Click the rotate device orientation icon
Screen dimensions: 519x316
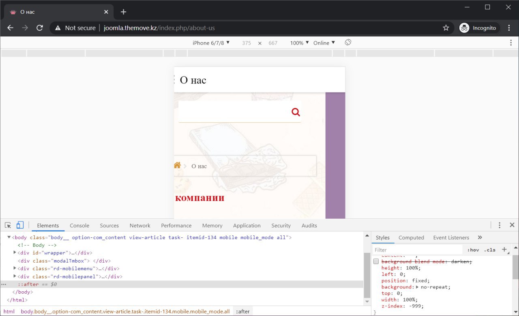pos(348,43)
